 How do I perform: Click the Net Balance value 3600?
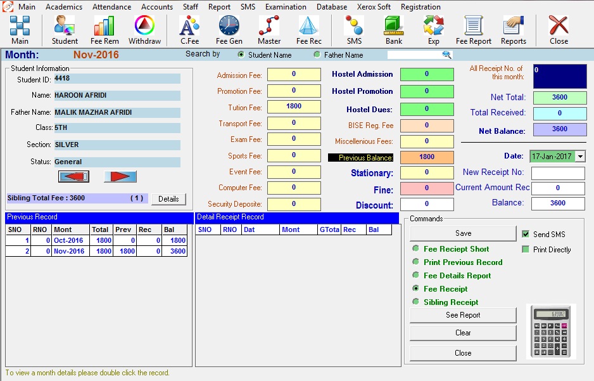(x=560, y=129)
